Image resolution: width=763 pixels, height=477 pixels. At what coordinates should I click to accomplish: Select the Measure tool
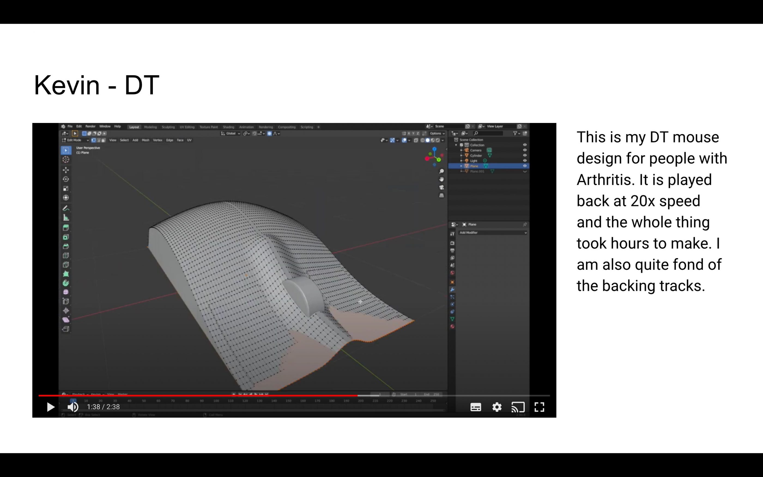pos(66,218)
